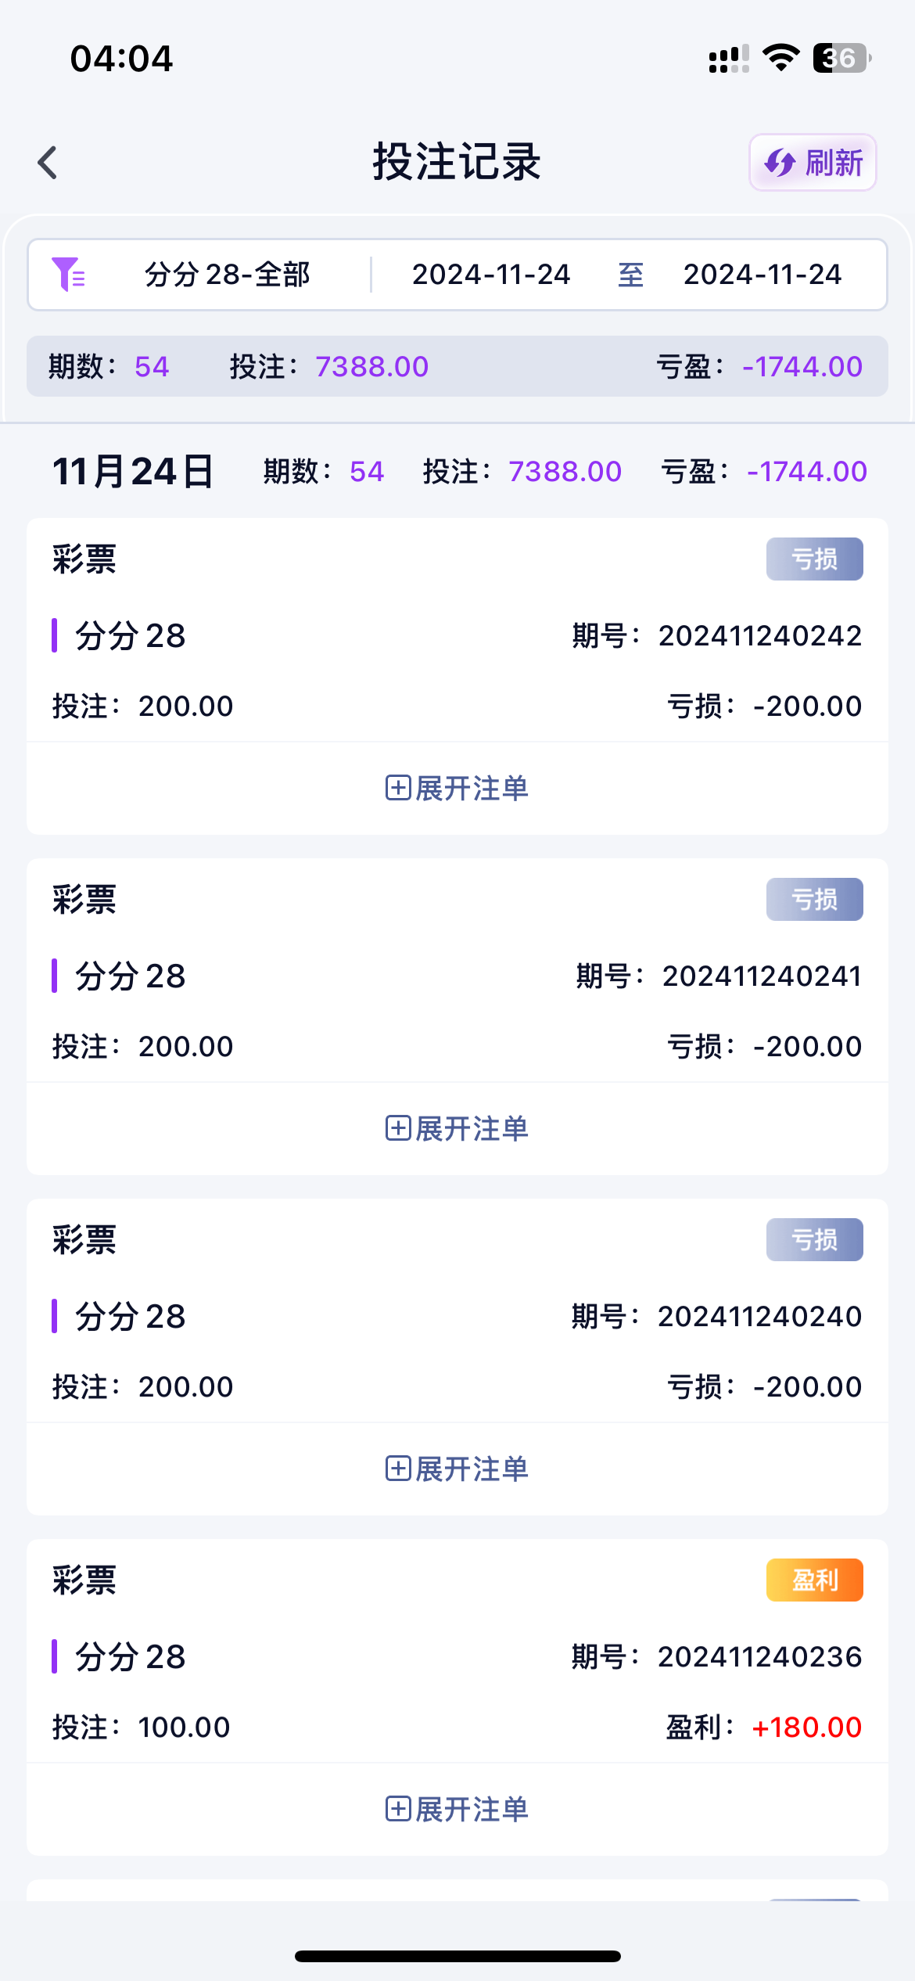Tap the home indicator bar
915x1981 pixels.
coord(457,1956)
